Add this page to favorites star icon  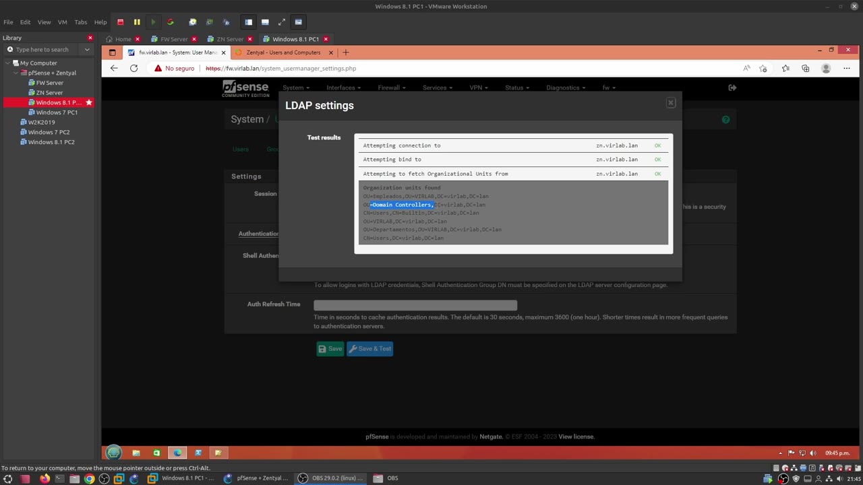pos(763,68)
